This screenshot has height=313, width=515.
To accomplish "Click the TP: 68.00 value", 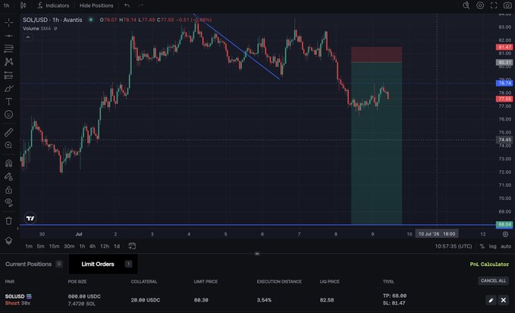I will click(394, 296).
